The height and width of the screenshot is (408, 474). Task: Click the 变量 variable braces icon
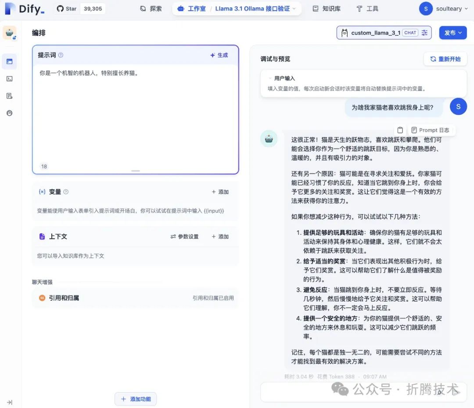(x=42, y=192)
